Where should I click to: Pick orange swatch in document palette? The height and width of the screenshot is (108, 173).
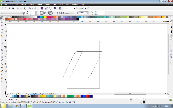pyautogui.click(x=64, y=96)
